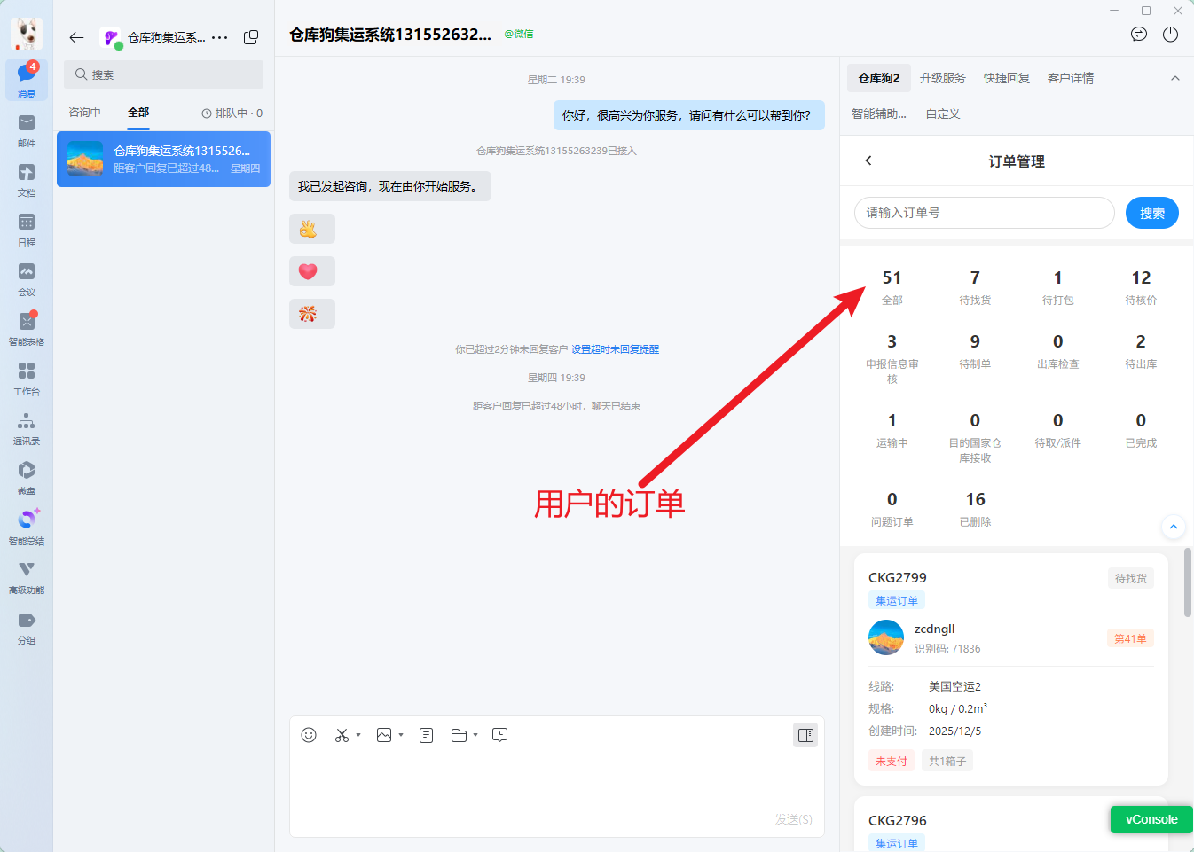Click the pop-out window icon

coord(251,37)
